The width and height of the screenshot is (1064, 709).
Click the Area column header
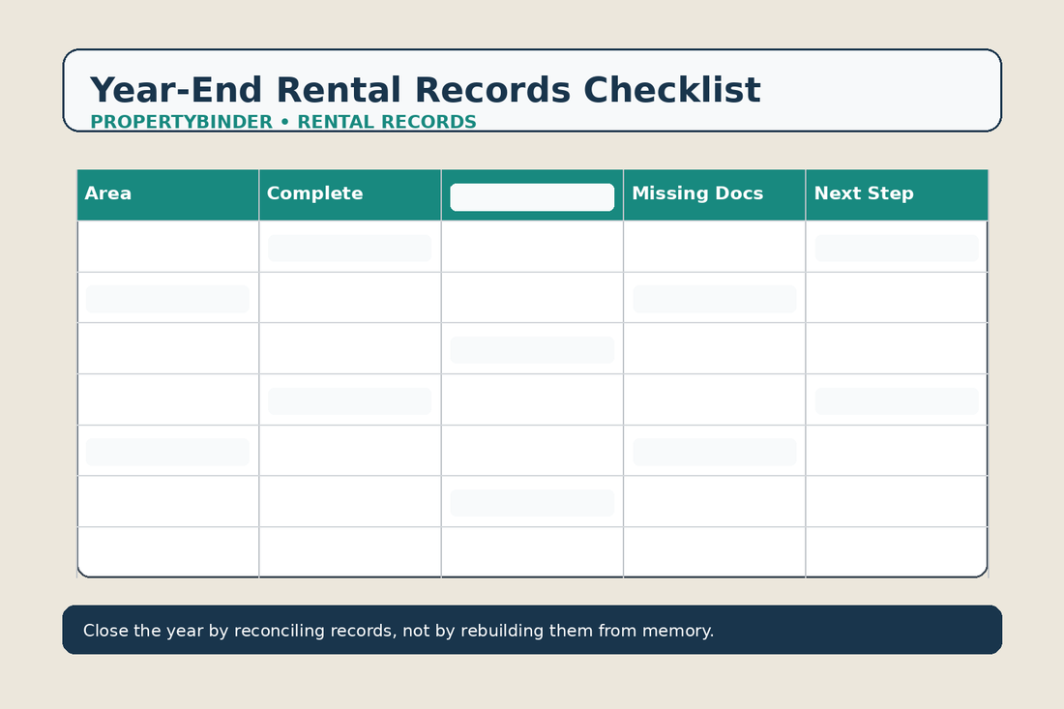(x=167, y=195)
